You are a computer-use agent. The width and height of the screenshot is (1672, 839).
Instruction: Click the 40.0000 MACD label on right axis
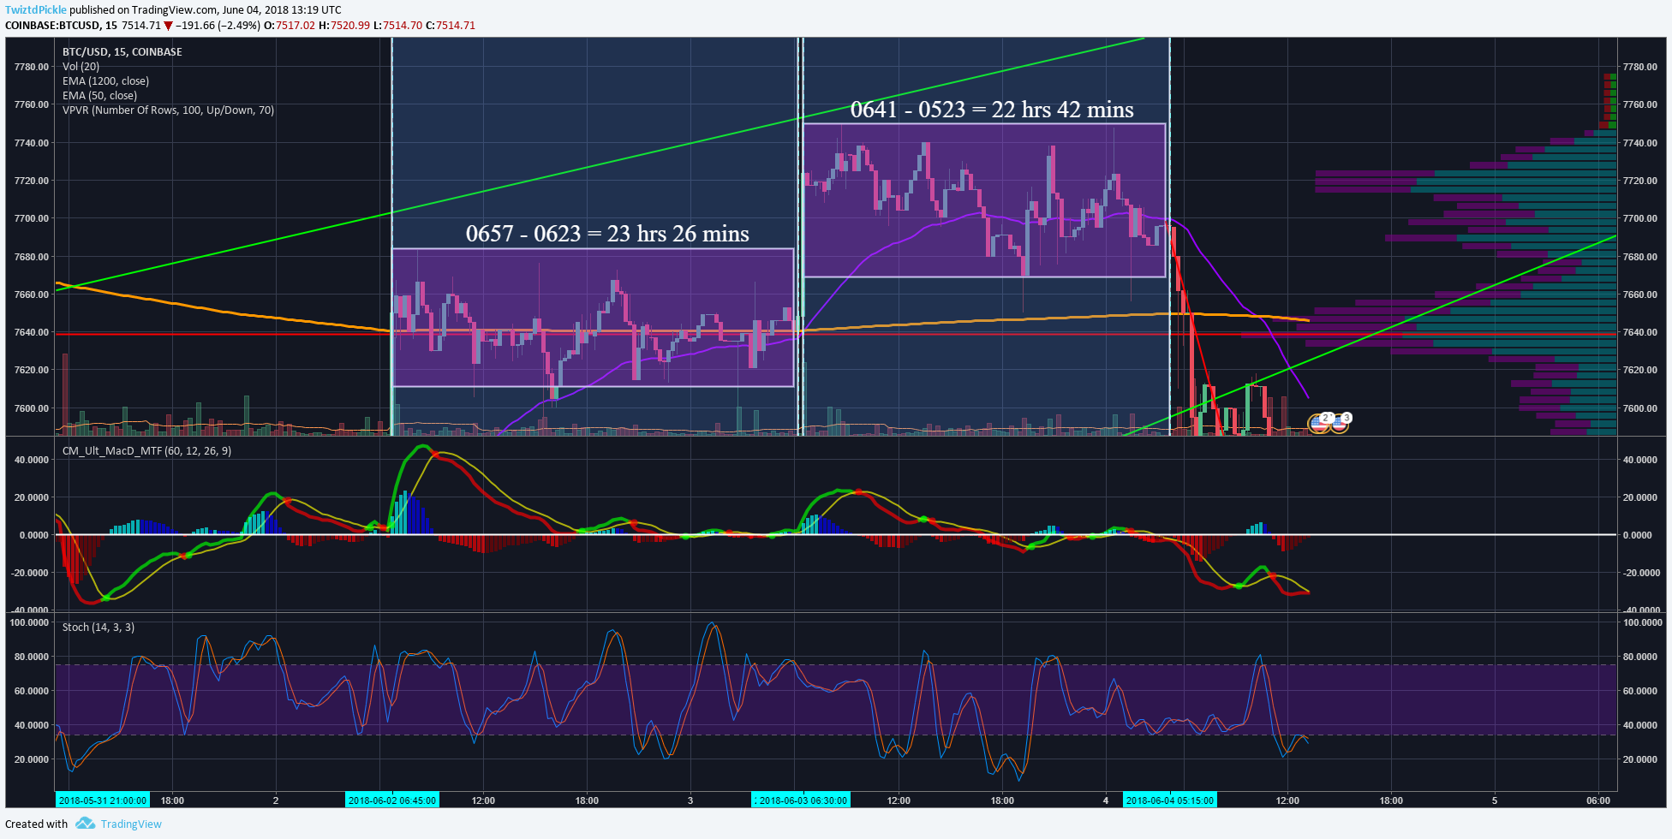1640,460
